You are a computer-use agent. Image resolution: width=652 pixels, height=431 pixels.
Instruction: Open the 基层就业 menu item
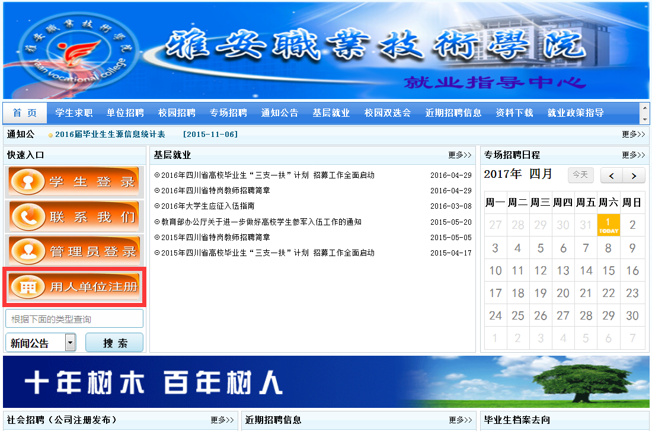click(x=331, y=113)
